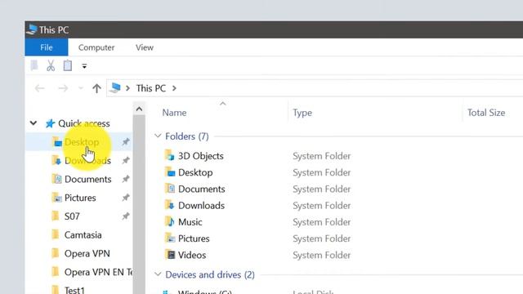Click the Music folder icon

pos(170,221)
